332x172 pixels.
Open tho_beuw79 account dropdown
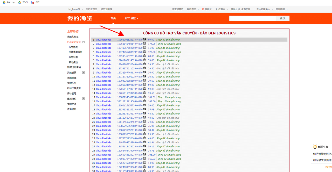(75, 9)
